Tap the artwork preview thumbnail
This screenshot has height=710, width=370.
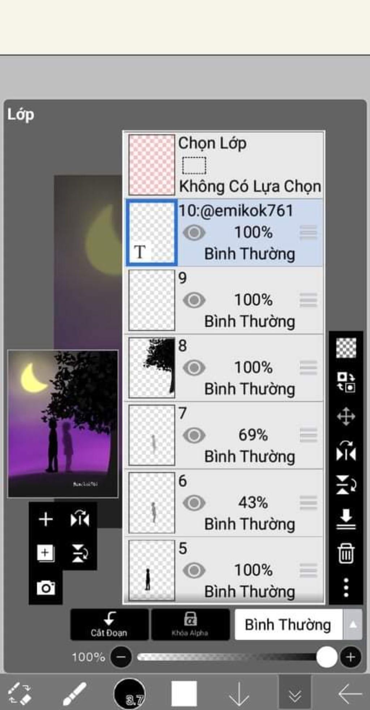coord(63,423)
